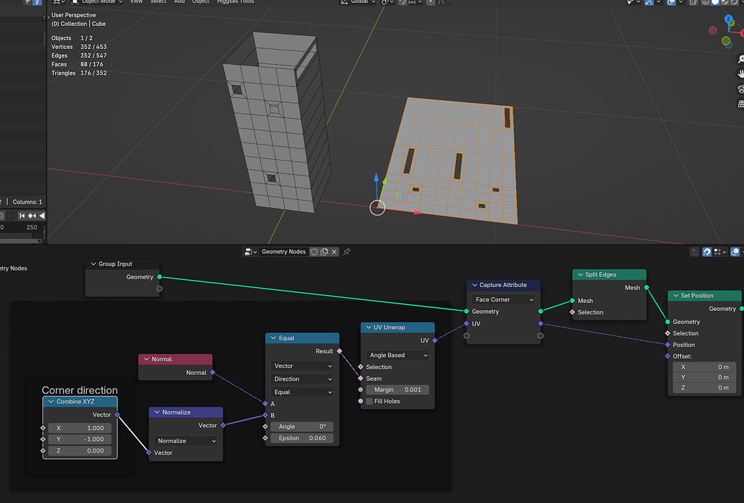The width and height of the screenshot is (744, 503).
Task: Open the View menu in viewport
Action: pyautogui.click(x=136, y=2)
